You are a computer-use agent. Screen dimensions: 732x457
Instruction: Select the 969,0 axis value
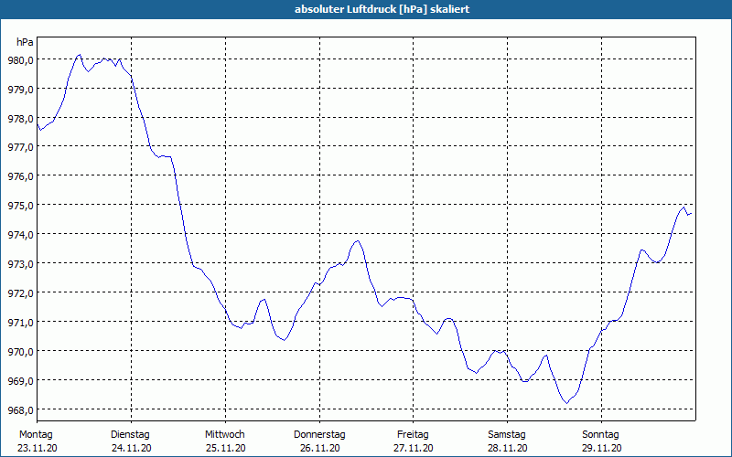pos(20,380)
